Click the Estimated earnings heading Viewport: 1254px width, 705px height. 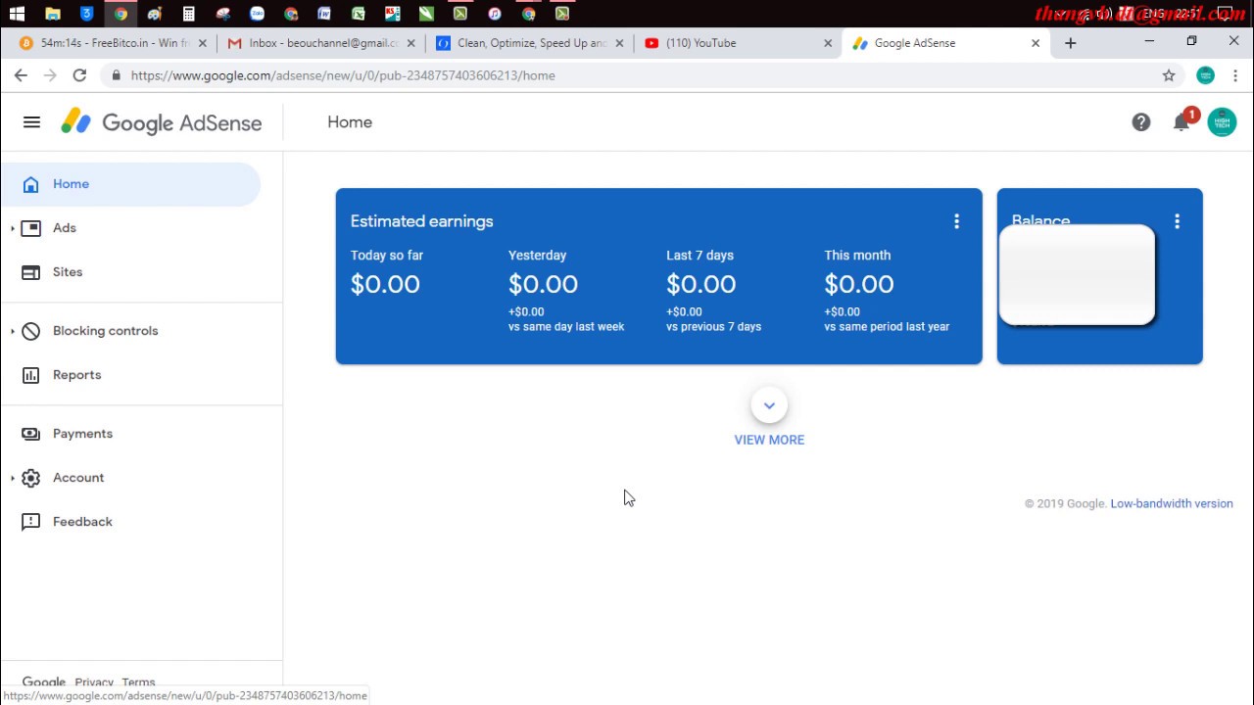tap(421, 221)
